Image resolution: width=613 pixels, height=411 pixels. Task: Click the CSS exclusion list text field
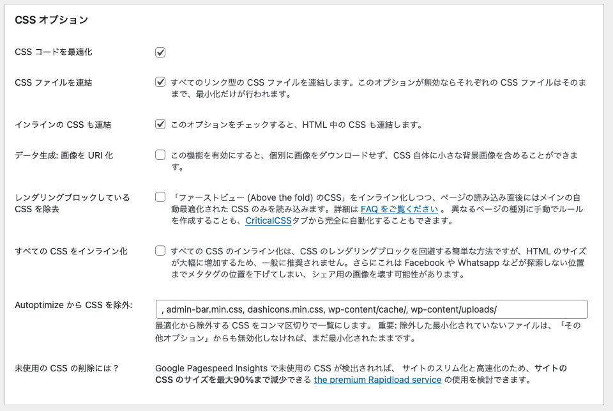[x=371, y=309]
